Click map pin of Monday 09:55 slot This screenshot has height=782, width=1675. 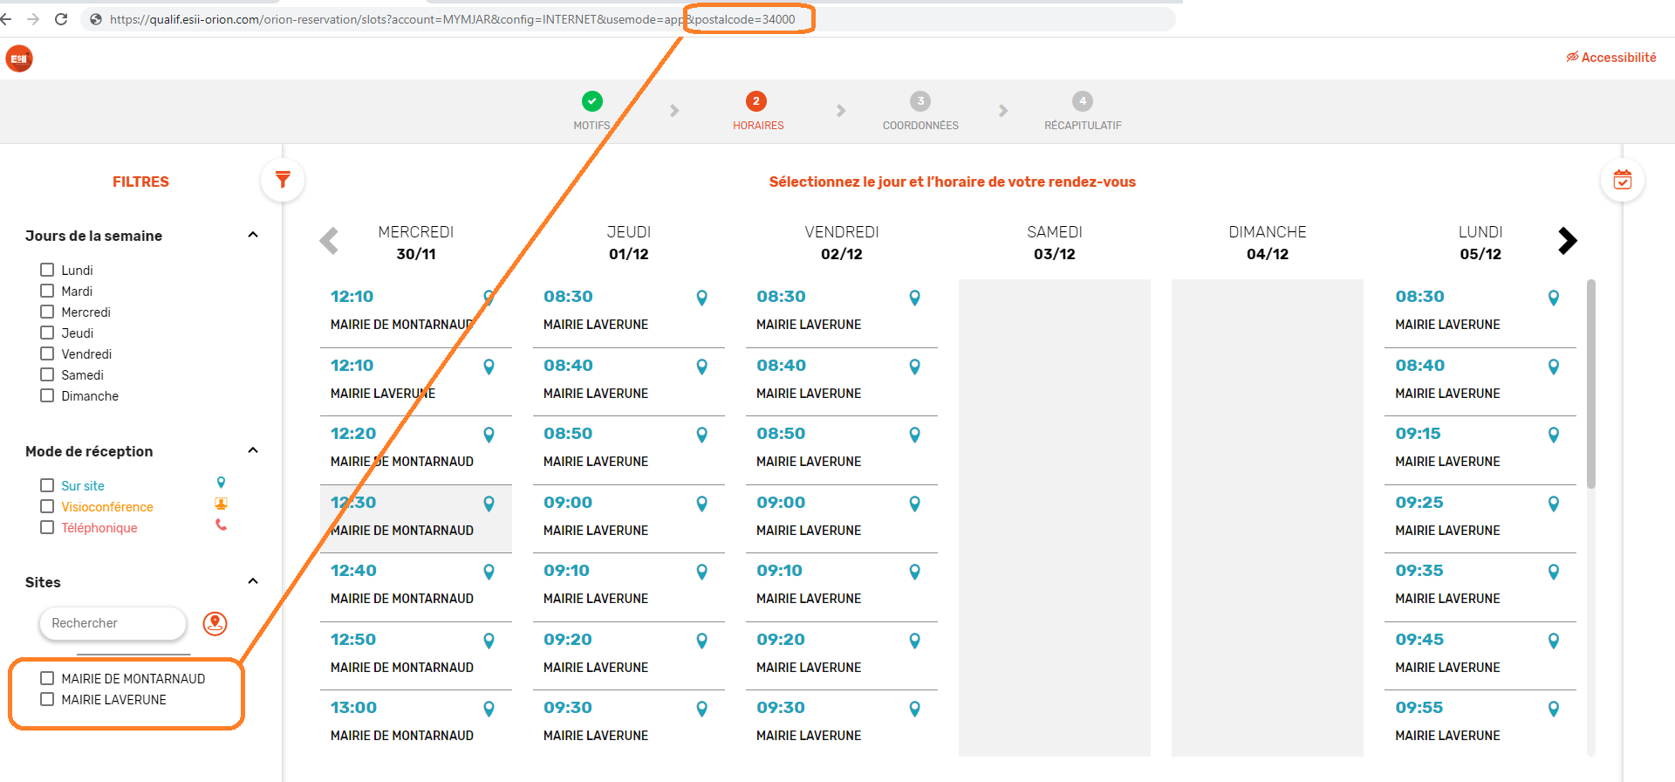(1553, 709)
